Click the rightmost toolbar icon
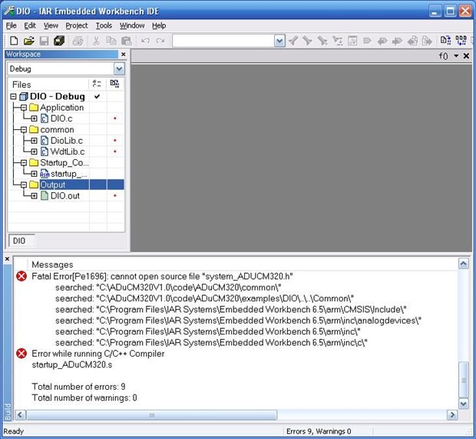This screenshot has height=439, width=476. click(461, 41)
